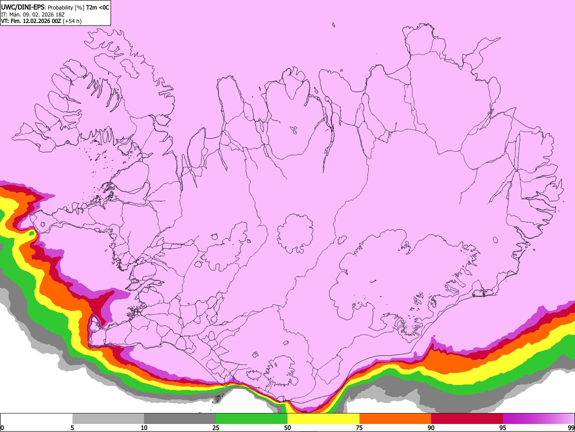Click the yellow 50–75 legend segment
The height and width of the screenshot is (432, 575).
[x=323, y=419]
